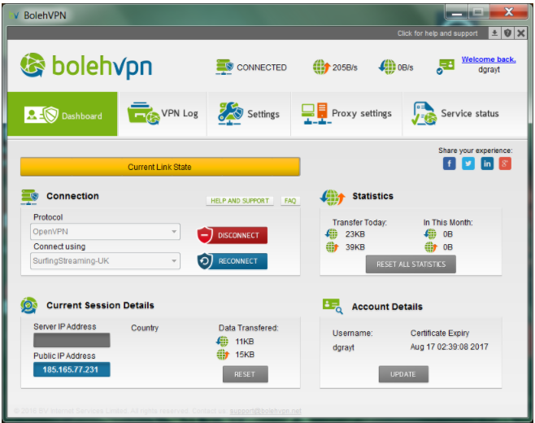Open HELP AND SUPPORT link

click(240, 201)
